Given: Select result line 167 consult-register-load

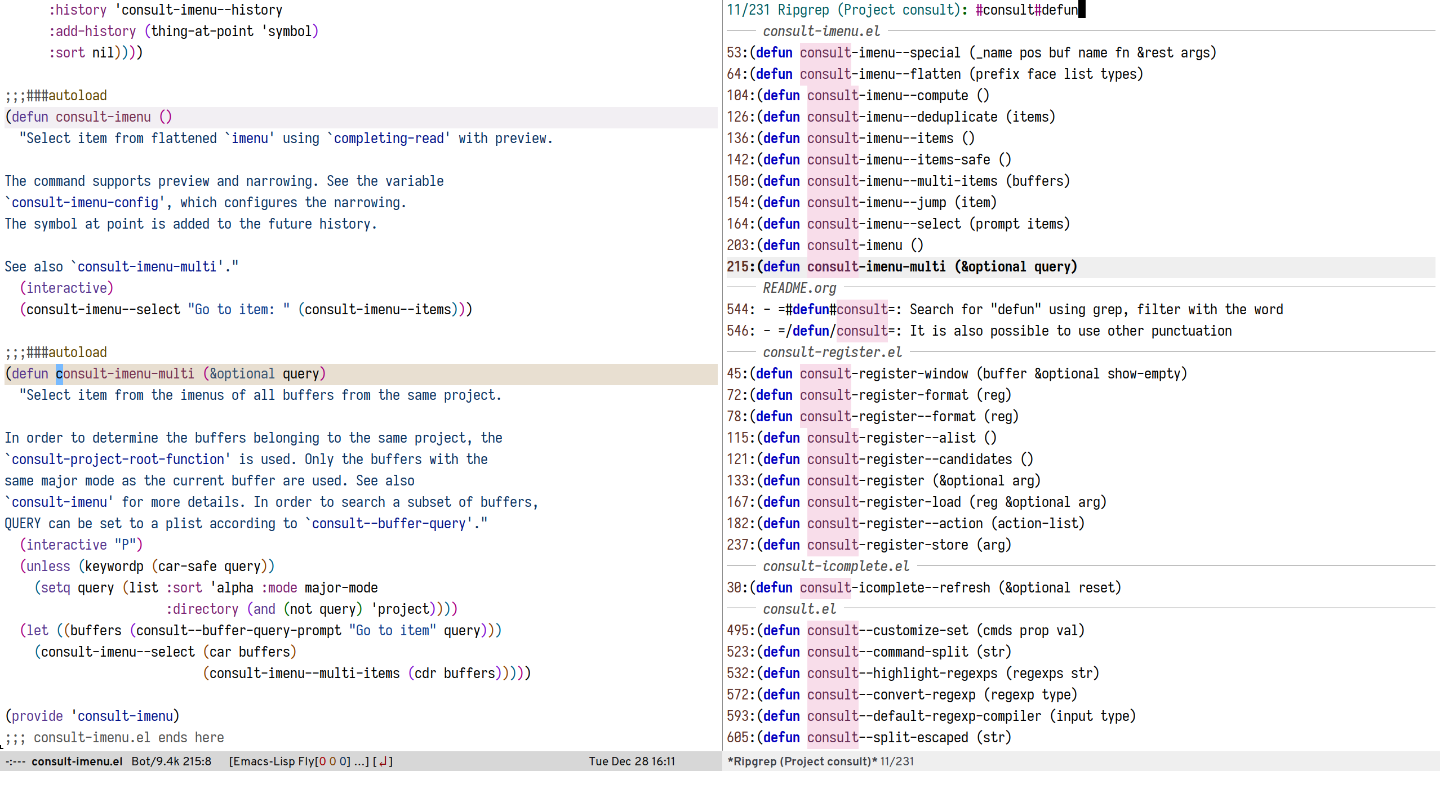Looking at the screenshot, I should pyautogui.click(x=917, y=502).
